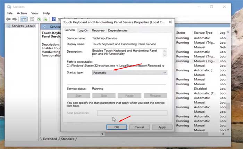243x149 pixels.
Task: Click the Export List toolbar icon
Action: pos(45,19)
